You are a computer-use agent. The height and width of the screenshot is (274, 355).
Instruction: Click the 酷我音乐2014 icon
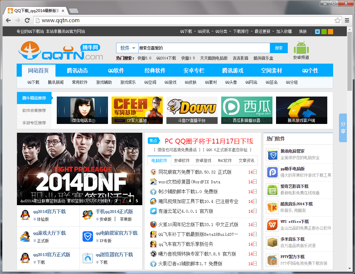[272, 207]
